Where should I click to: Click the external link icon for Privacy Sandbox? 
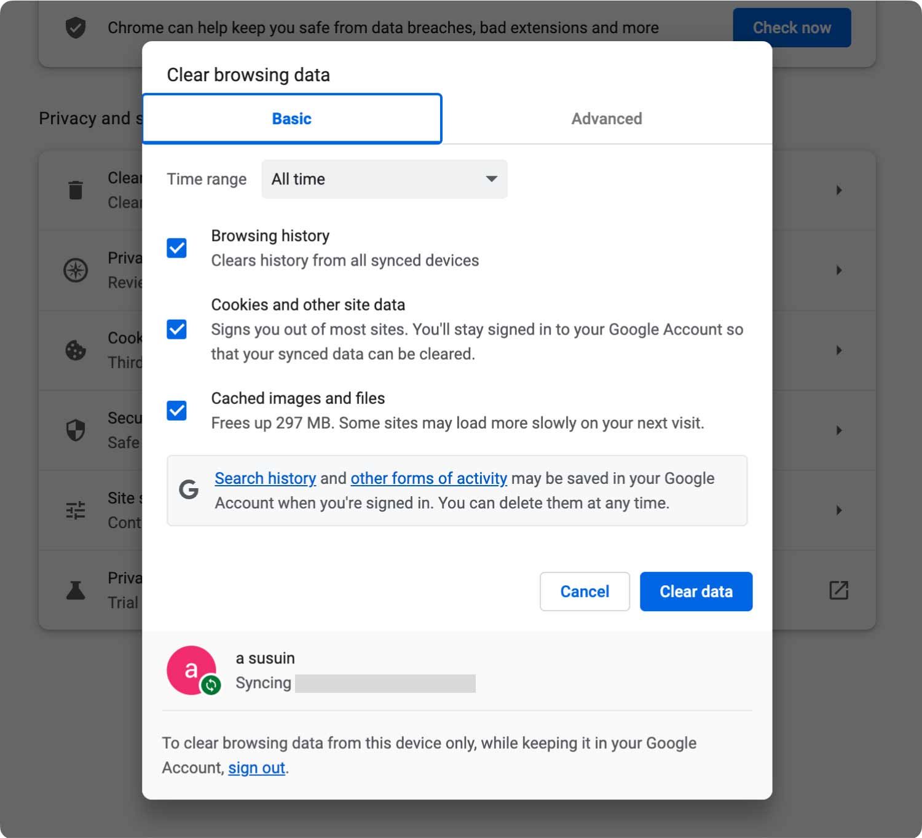click(838, 590)
